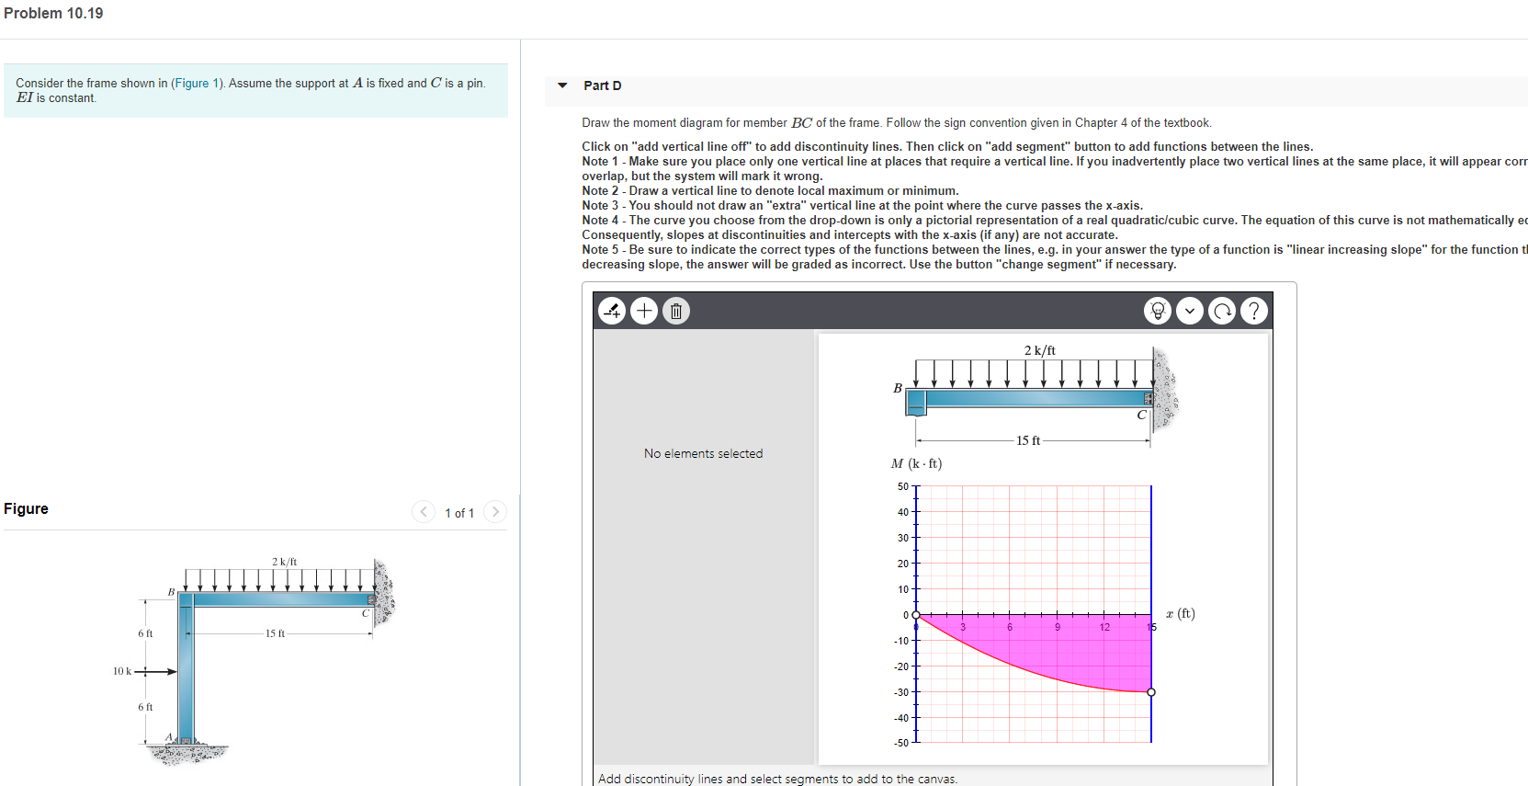
Task: Click the add vertical line tool icon
Action: [x=612, y=311]
